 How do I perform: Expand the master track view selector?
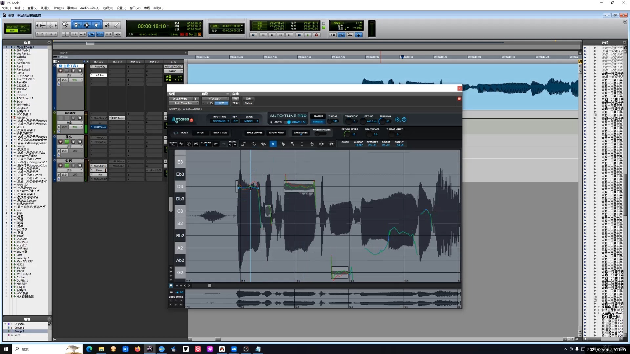point(70,123)
